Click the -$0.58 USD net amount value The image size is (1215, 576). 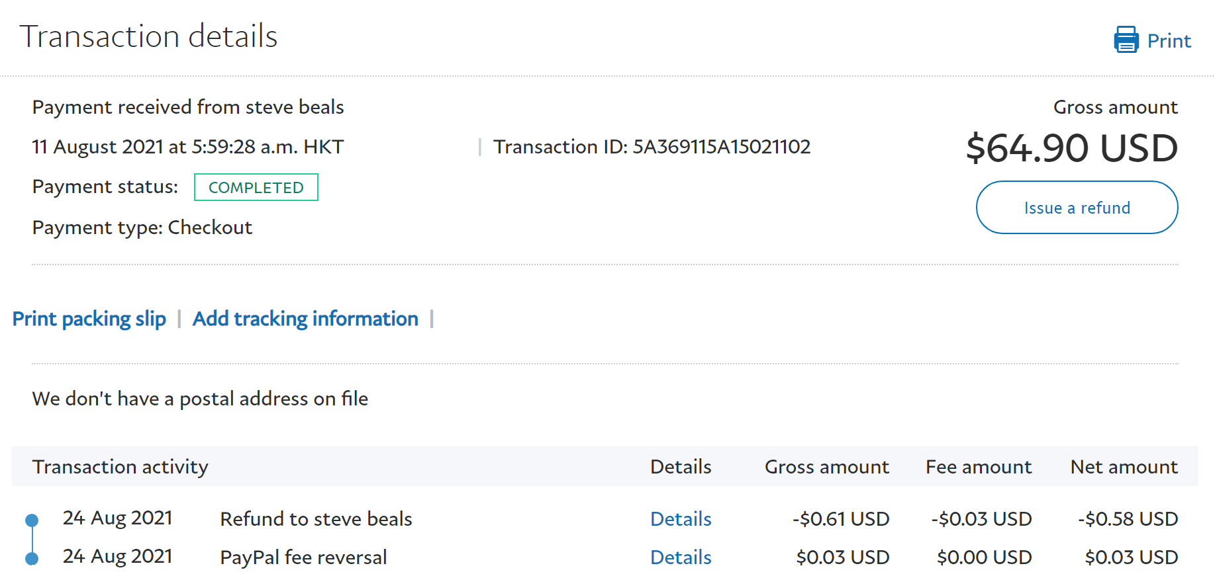point(1128,519)
